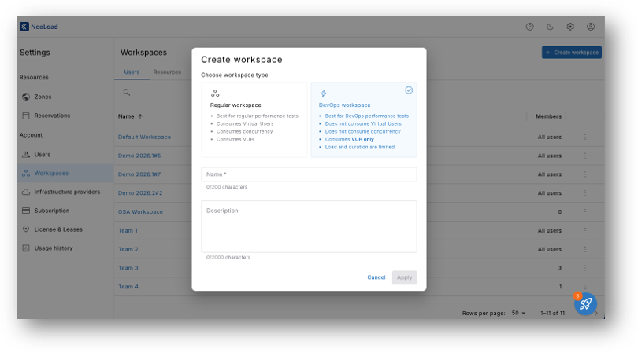Switch to the Users tab

click(x=132, y=71)
